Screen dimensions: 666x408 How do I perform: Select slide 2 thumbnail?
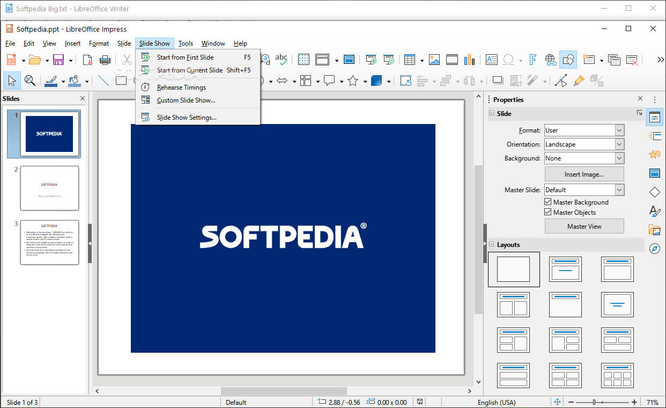coord(49,188)
